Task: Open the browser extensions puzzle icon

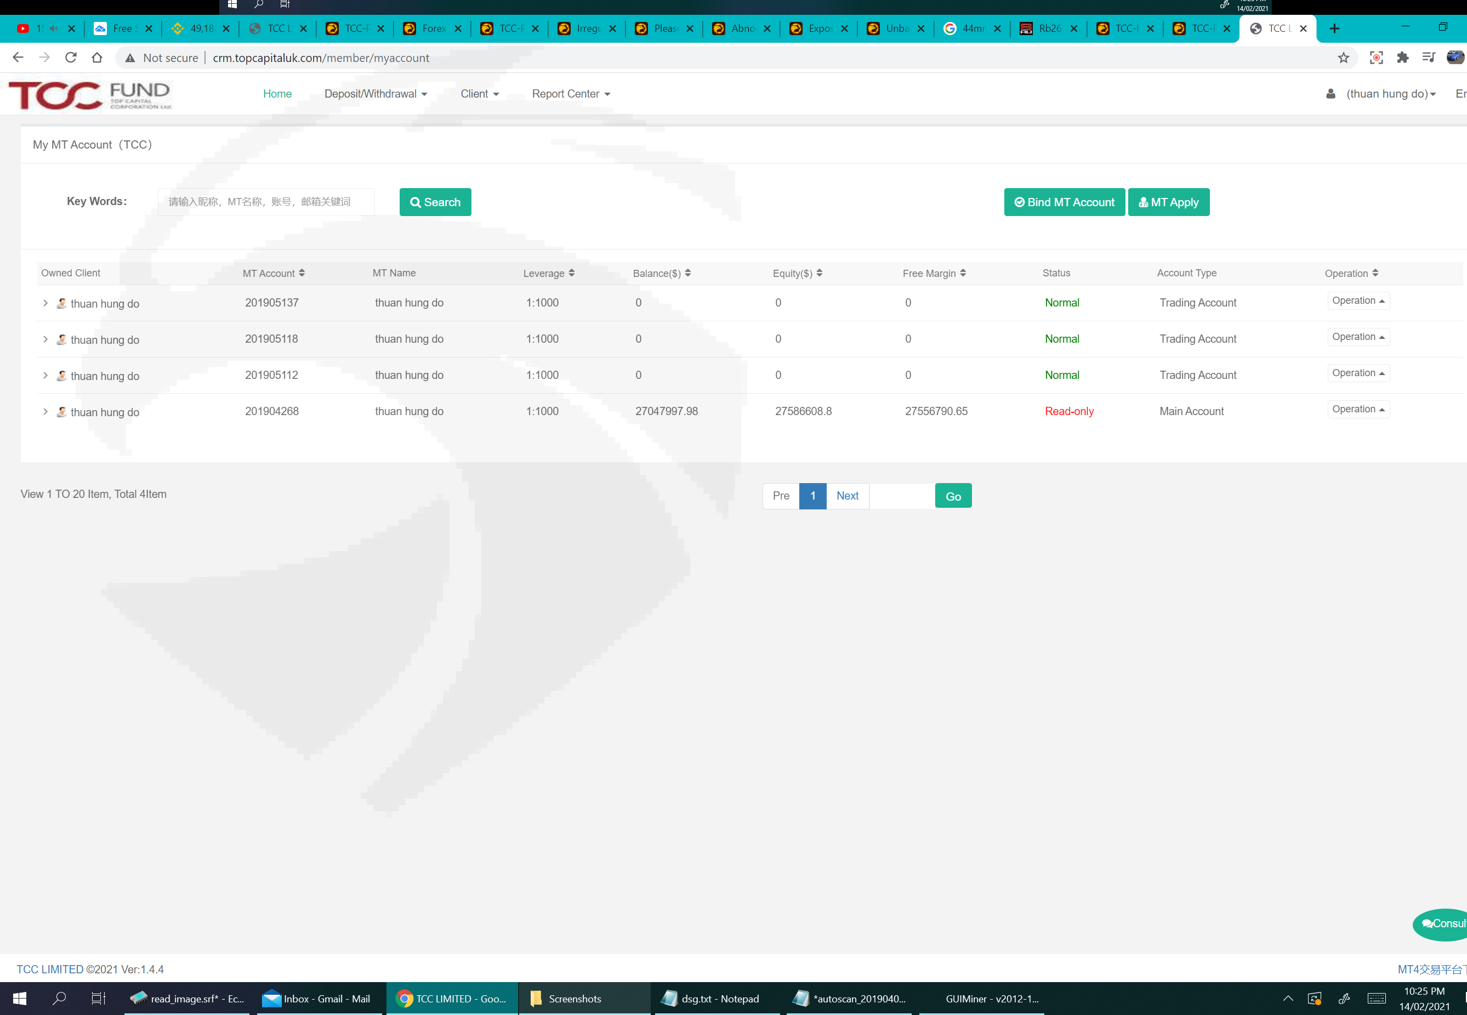Action: [x=1402, y=58]
